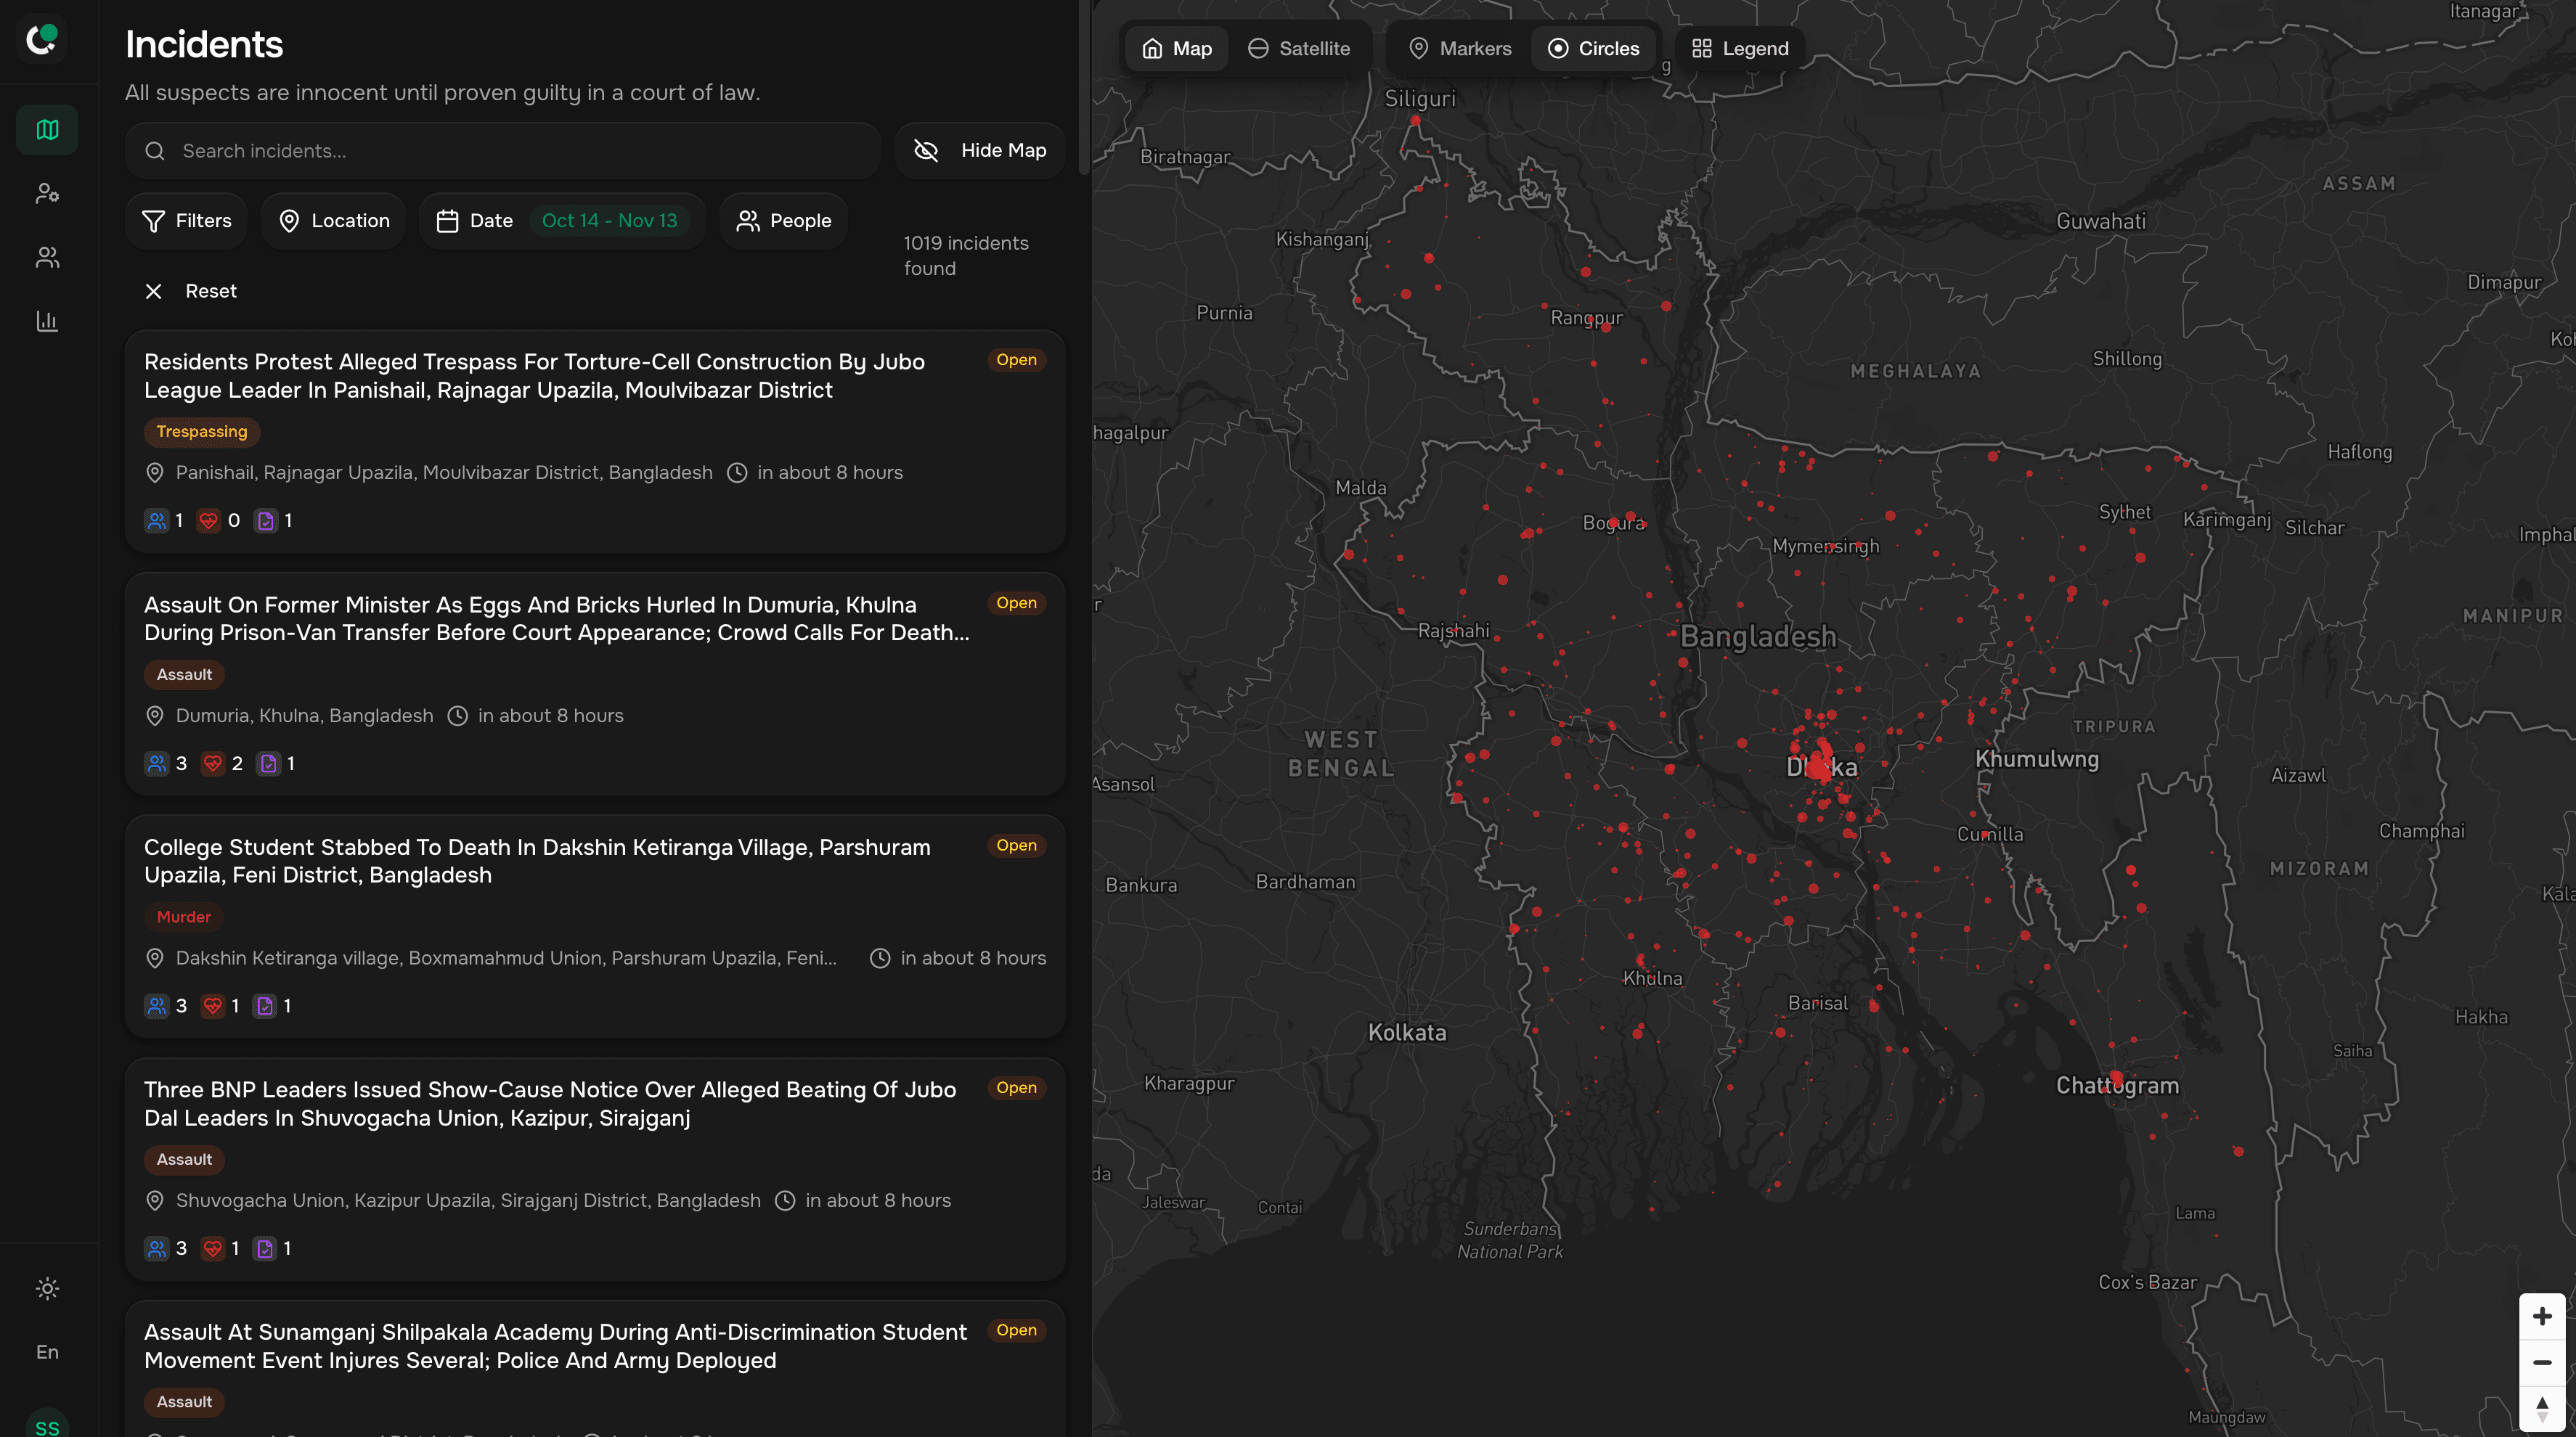Image resolution: width=2576 pixels, height=1437 pixels.
Task: Open the Filters dropdown
Action: pyautogui.click(x=187, y=220)
